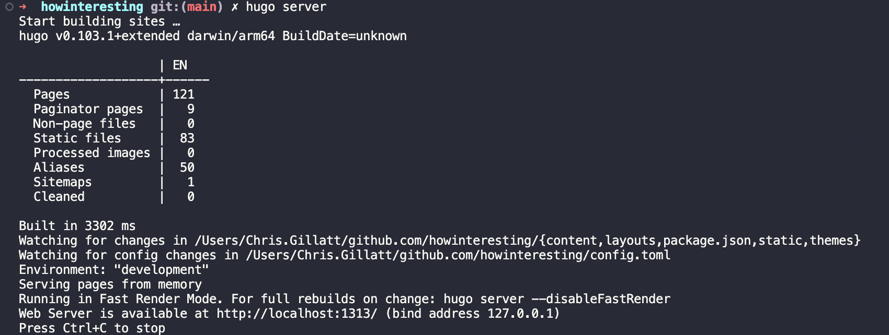Click the "development" environment value
This screenshot has width=889, height=335.
161,270
